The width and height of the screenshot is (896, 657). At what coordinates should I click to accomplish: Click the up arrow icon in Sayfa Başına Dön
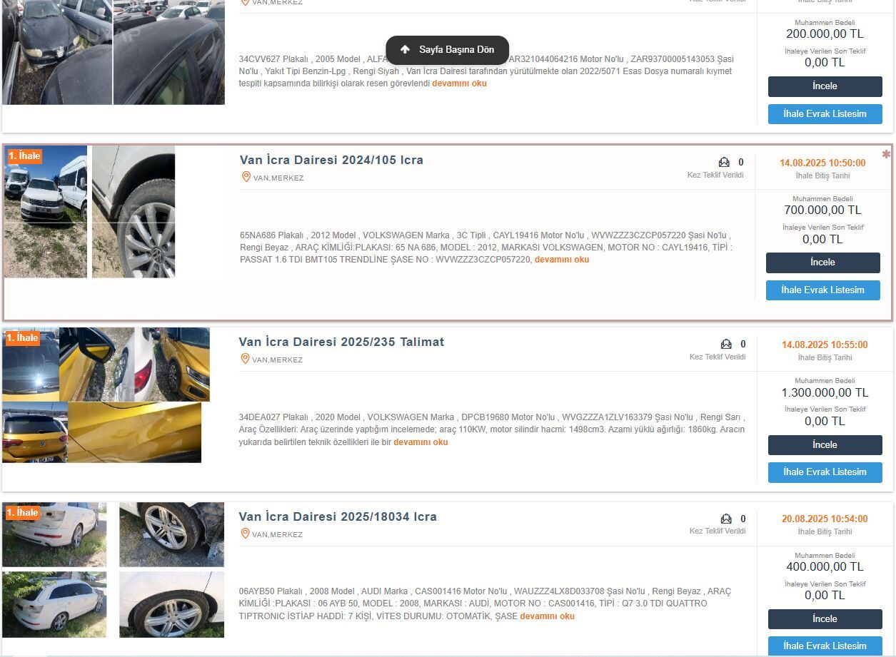point(405,50)
